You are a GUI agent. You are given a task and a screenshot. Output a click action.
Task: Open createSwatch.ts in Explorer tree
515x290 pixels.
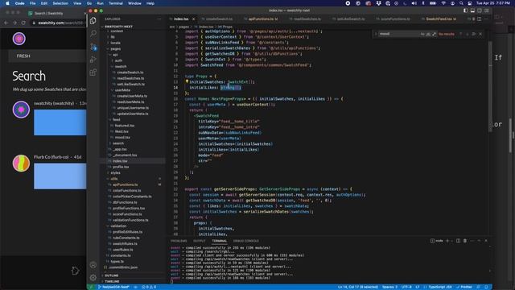click(130, 72)
